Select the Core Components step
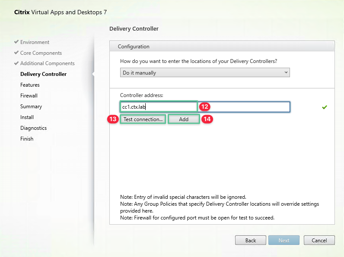The image size is (344, 257). point(41,53)
